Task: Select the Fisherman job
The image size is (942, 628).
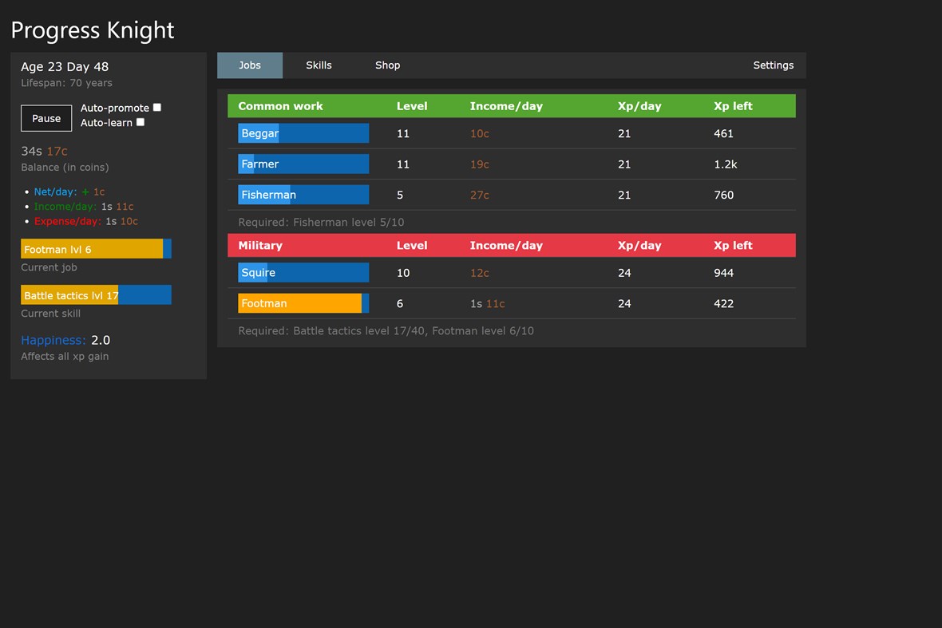Action: (x=303, y=194)
